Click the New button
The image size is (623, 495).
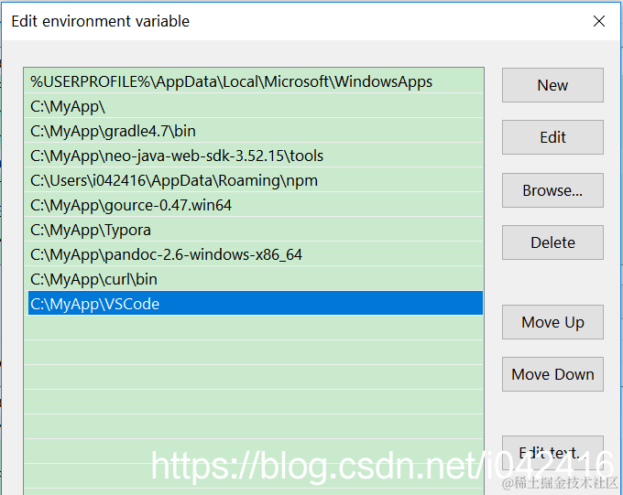pos(552,85)
